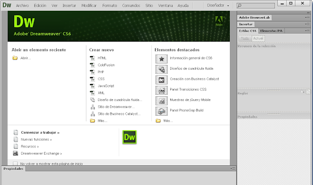
Task: Click in the search input field
Action: [255, 5]
